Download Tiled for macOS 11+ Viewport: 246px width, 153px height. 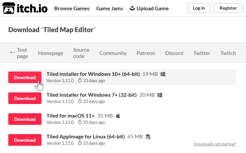coord(25,119)
